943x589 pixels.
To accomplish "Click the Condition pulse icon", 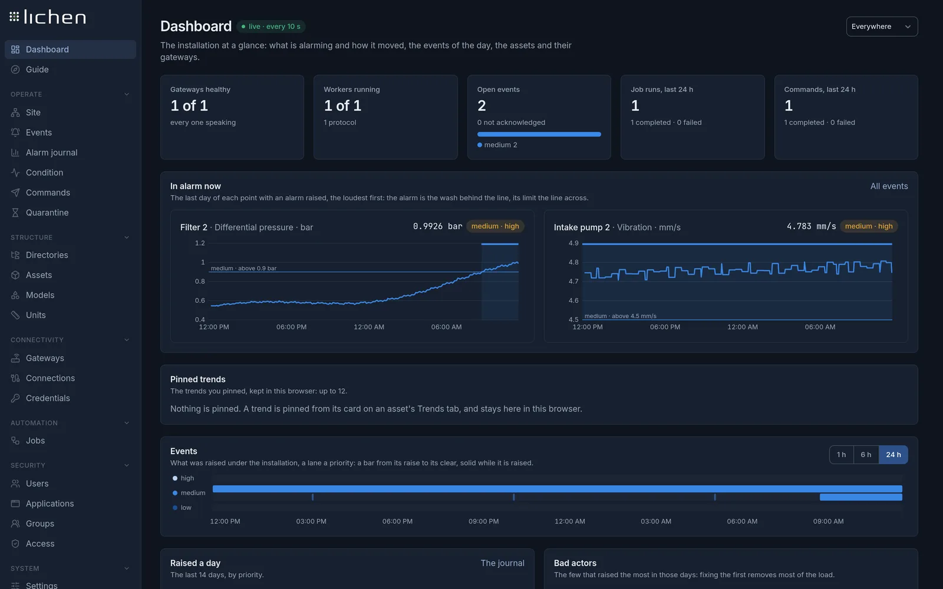I will click(x=15, y=173).
